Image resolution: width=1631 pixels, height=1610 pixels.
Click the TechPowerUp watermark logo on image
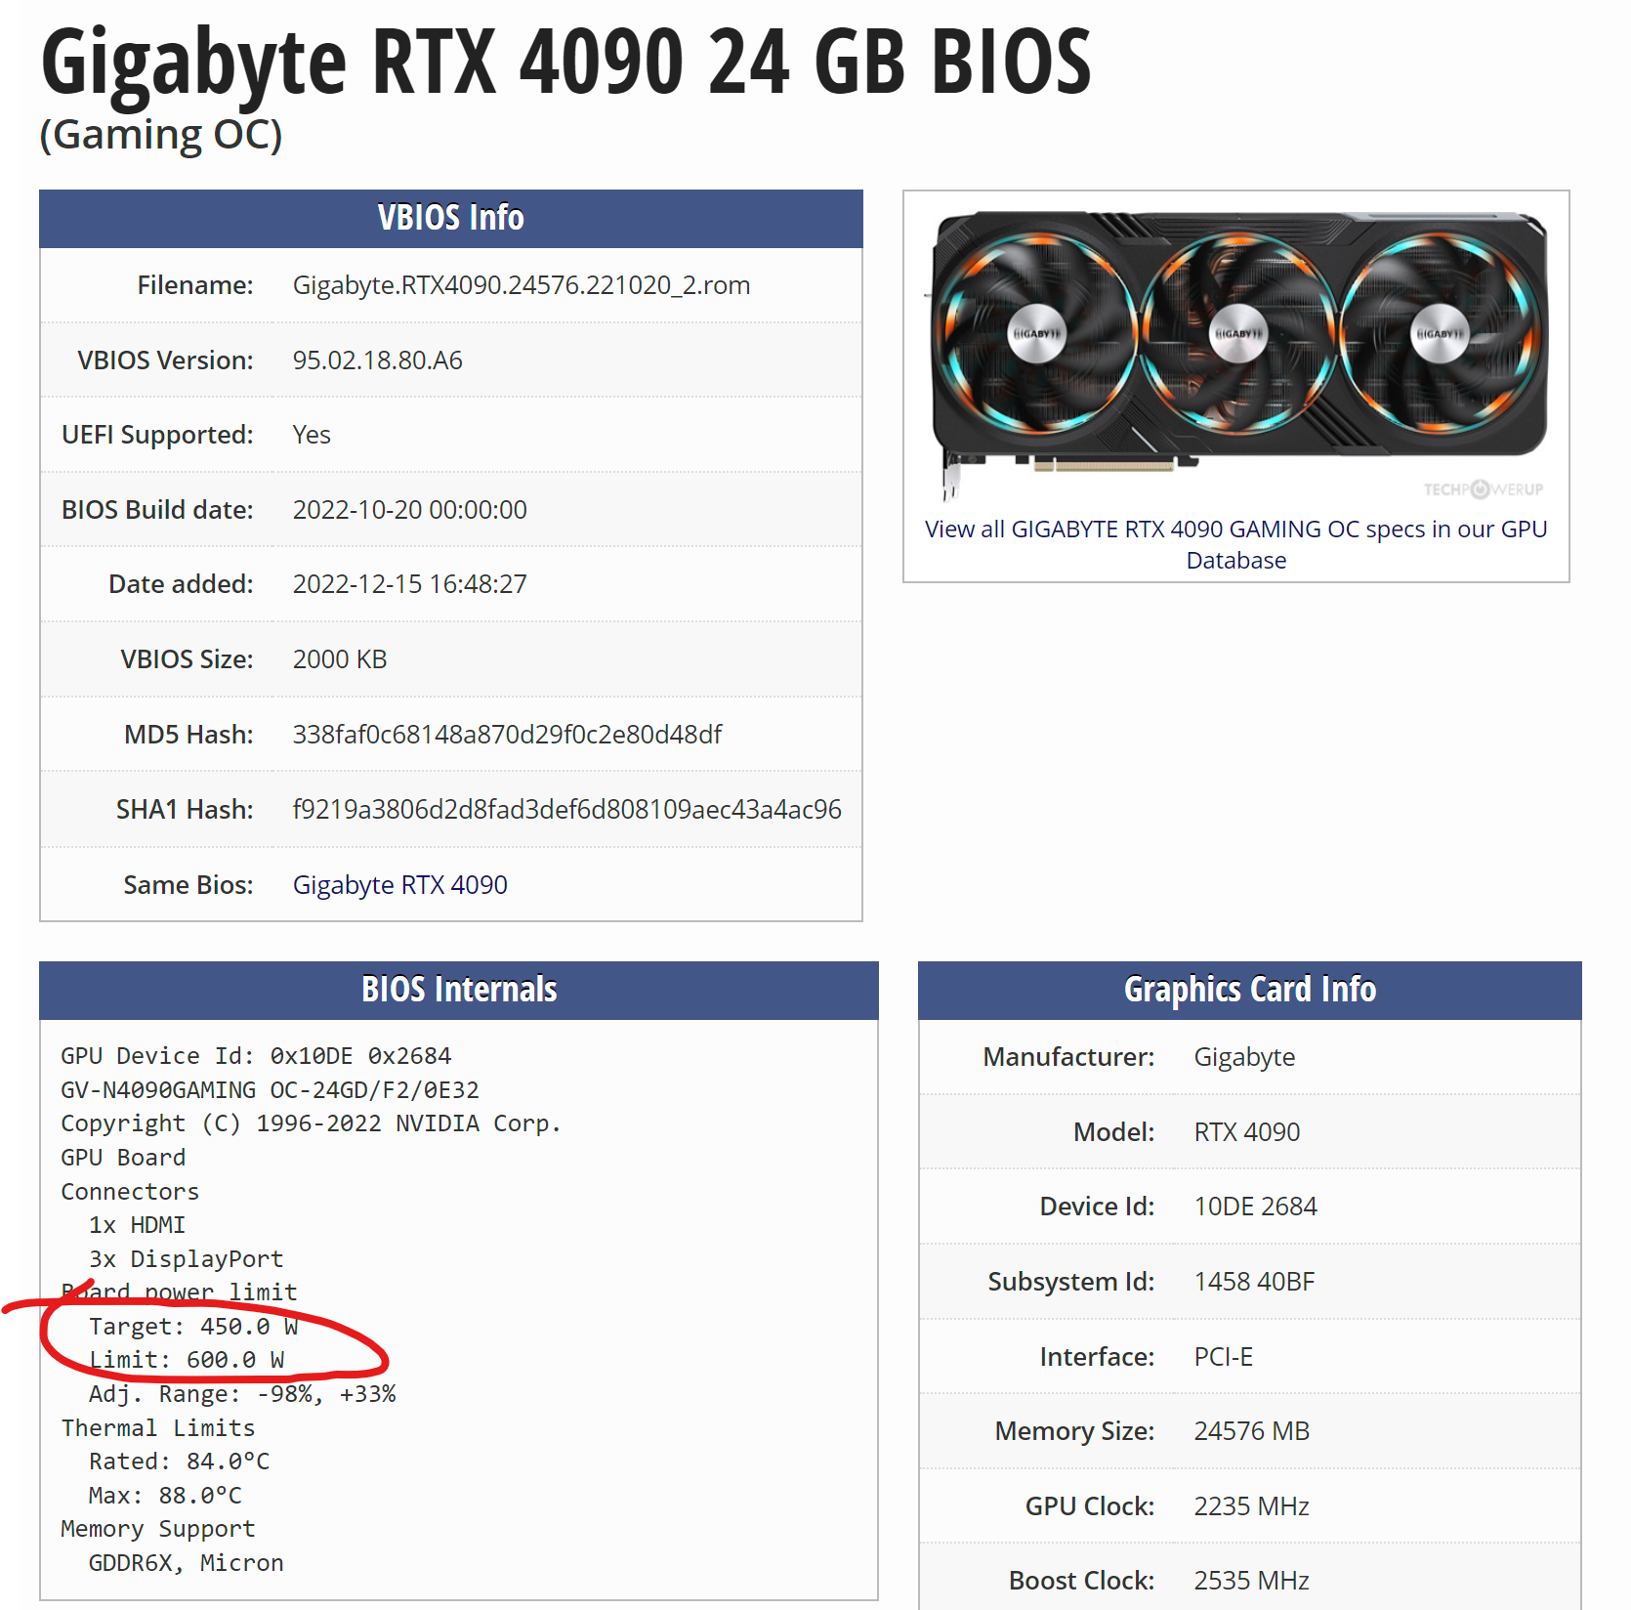click(1483, 489)
